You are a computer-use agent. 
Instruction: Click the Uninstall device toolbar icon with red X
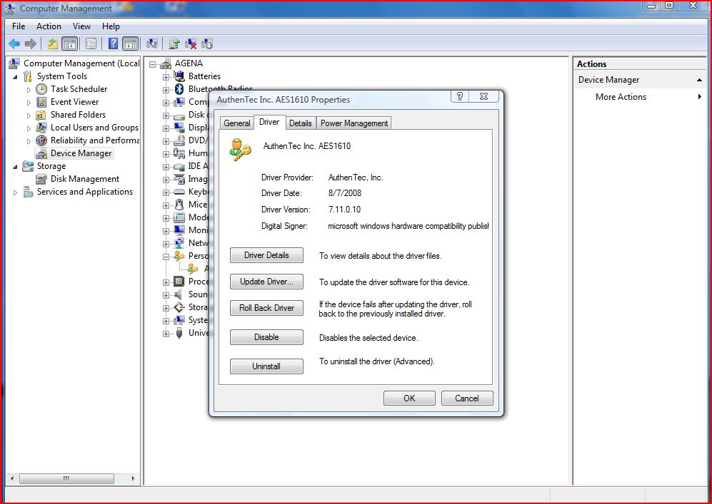pos(191,44)
